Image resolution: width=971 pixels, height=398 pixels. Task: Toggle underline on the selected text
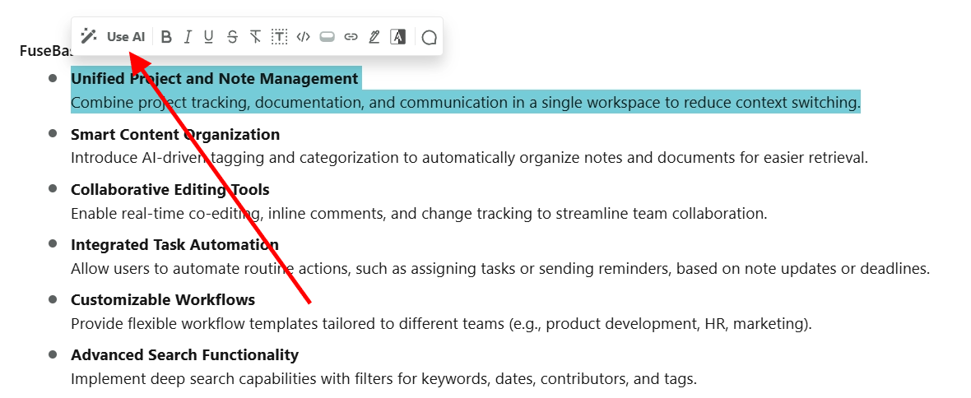209,37
